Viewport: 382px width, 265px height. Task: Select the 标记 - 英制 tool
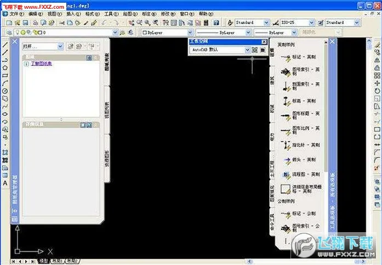click(299, 57)
